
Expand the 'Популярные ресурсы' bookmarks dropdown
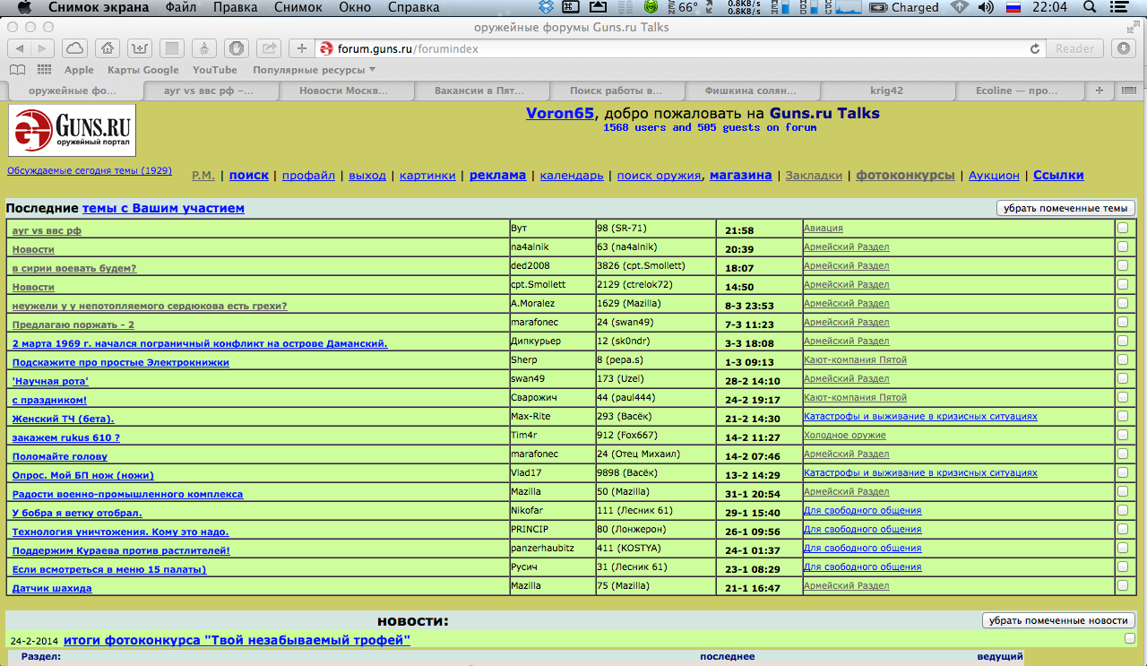[x=314, y=70]
